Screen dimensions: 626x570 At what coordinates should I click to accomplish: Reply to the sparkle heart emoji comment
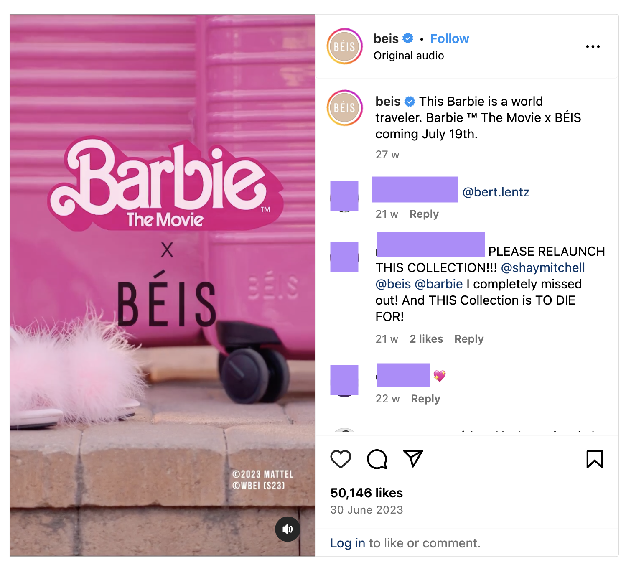pos(425,399)
